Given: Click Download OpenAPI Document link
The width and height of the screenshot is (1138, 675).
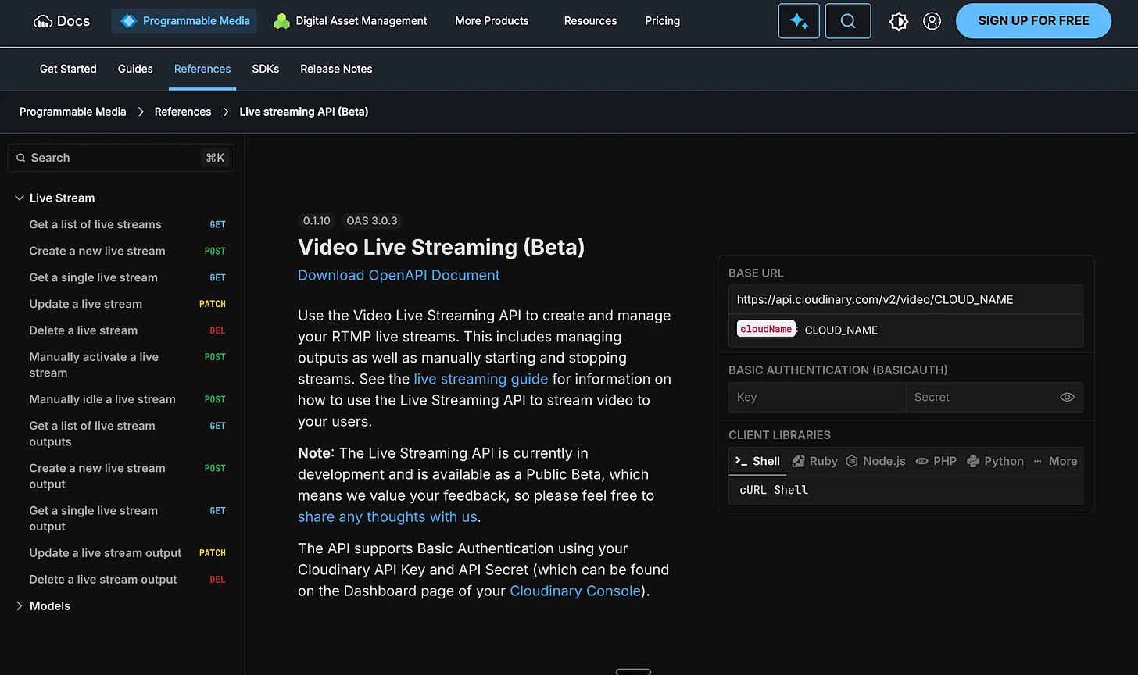Looking at the screenshot, I should click(x=399, y=275).
